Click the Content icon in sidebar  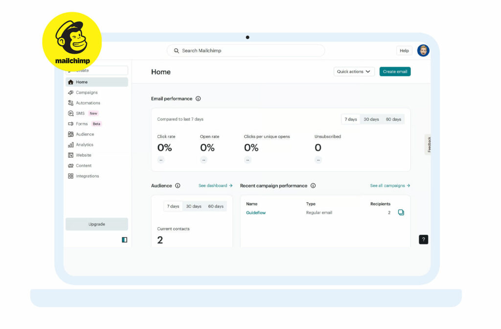click(70, 165)
